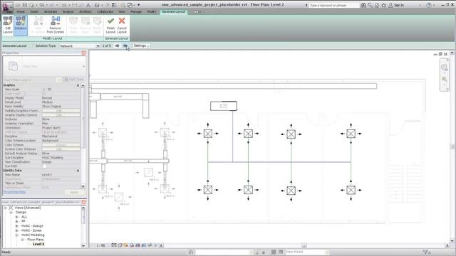Collapse the Floor Plans tree node
The height and width of the screenshot is (256, 456).
point(22,240)
